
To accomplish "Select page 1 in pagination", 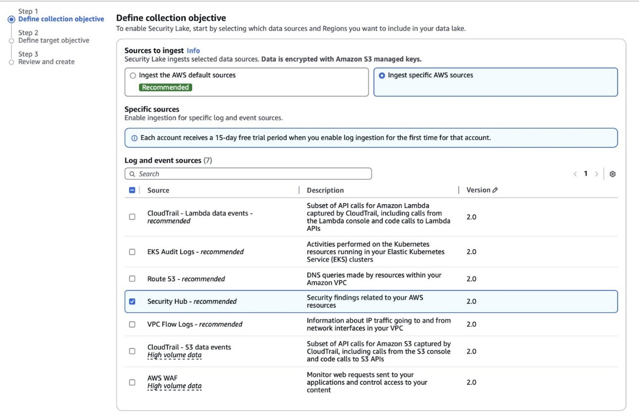I will 585,173.
